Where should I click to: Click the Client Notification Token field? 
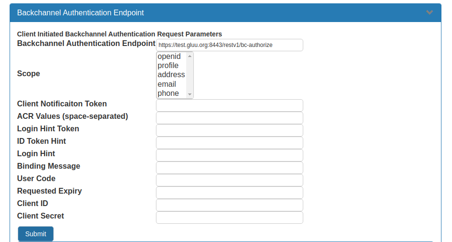click(229, 105)
